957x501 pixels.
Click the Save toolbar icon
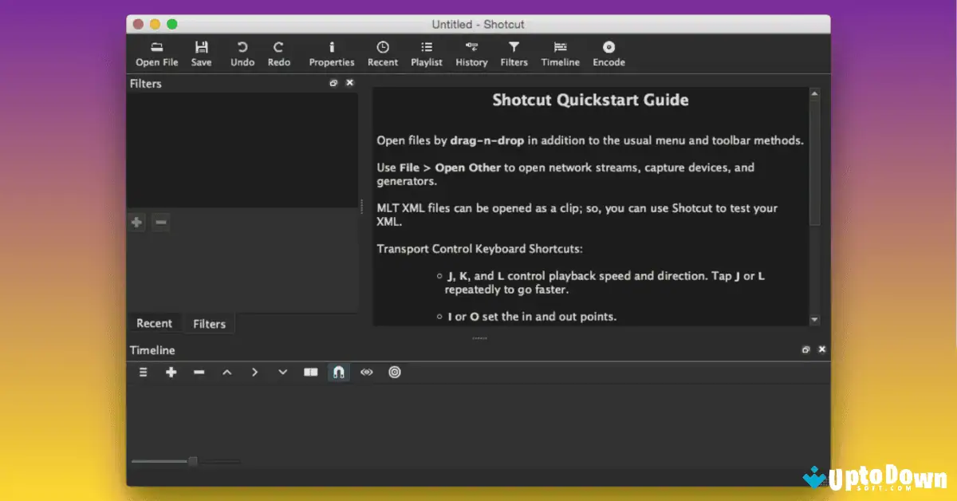coord(201,53)
